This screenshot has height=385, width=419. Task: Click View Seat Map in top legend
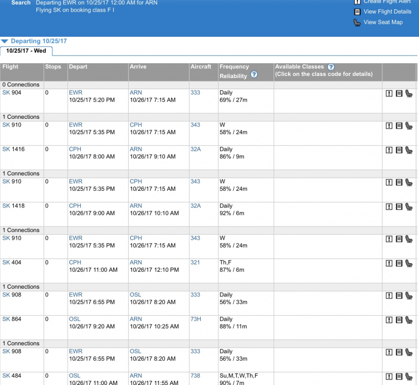383,22
